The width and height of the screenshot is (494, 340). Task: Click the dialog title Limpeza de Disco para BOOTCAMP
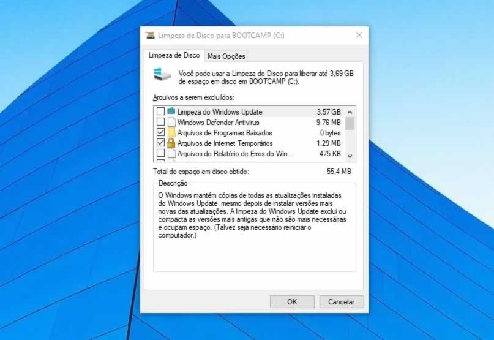pos(221,36)
